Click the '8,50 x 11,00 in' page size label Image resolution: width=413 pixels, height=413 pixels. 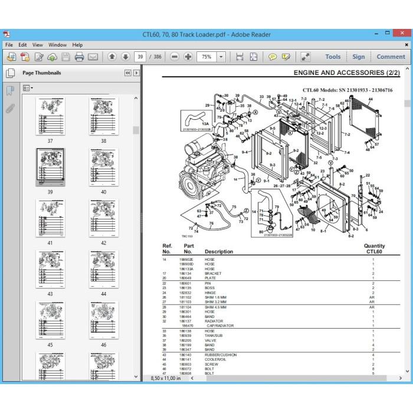pyautogui.click(x=166, y=378)
